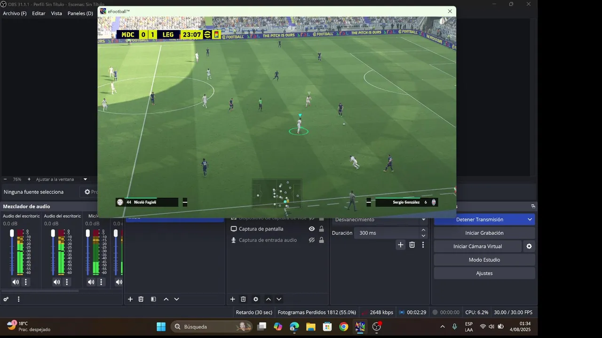Delete selected scene with trash icon
602x338 pixels.
[x=141, y=299]
